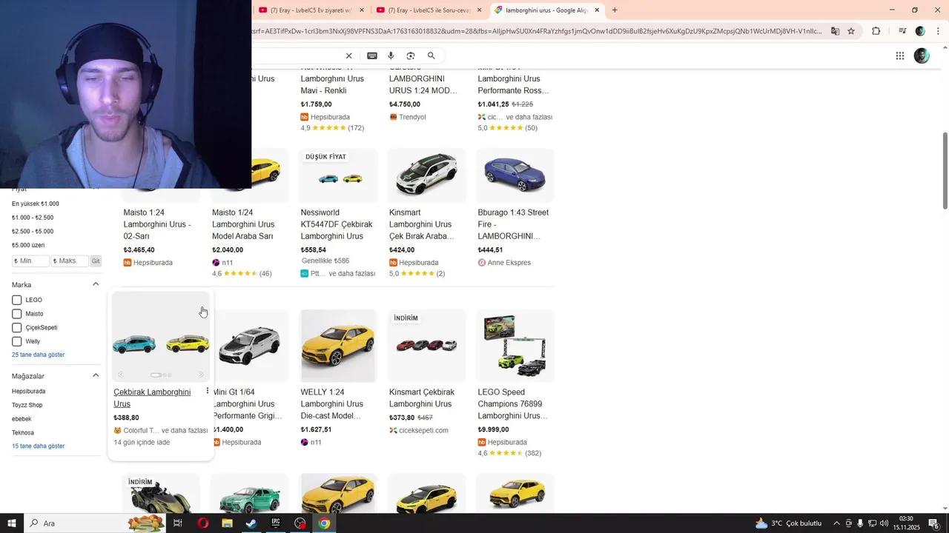
Task: Open a new browser tab
Action: [615, 10]
